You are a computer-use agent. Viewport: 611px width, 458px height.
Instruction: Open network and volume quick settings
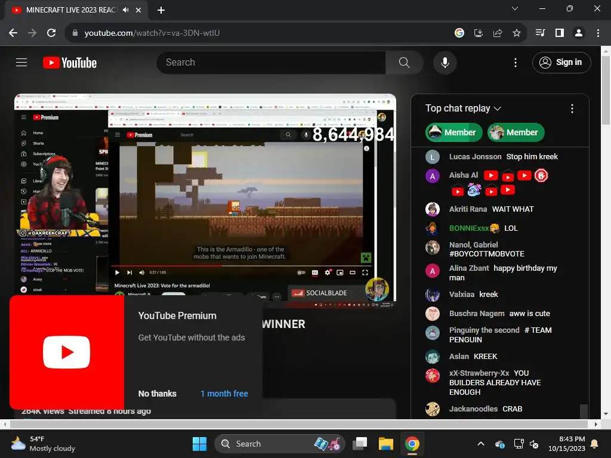[526, 444]
